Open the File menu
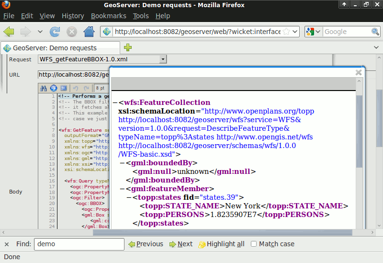 click(x=9, y=16)
